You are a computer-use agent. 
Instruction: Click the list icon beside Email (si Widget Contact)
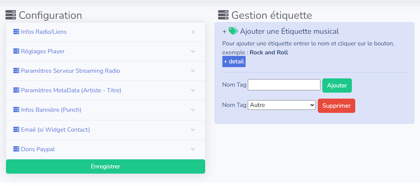tap(16, 130)
